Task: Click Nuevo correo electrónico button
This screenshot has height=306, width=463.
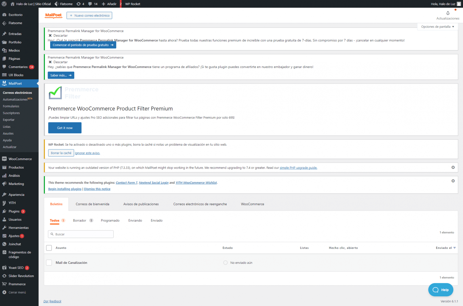Action: [x=89, y=16]
